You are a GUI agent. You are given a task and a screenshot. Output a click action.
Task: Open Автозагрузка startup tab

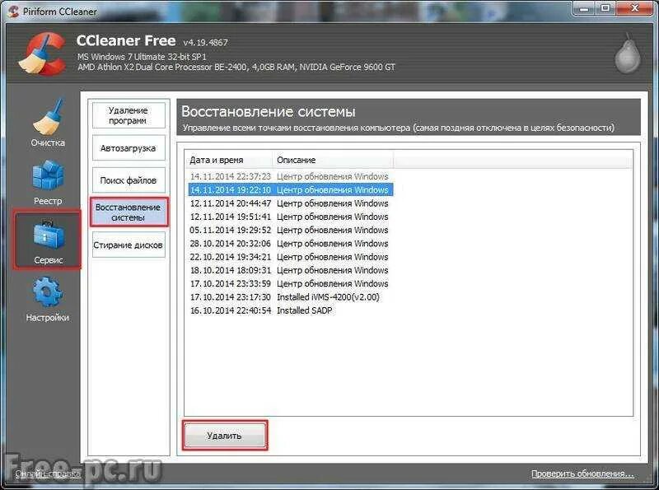coord(129,148)
